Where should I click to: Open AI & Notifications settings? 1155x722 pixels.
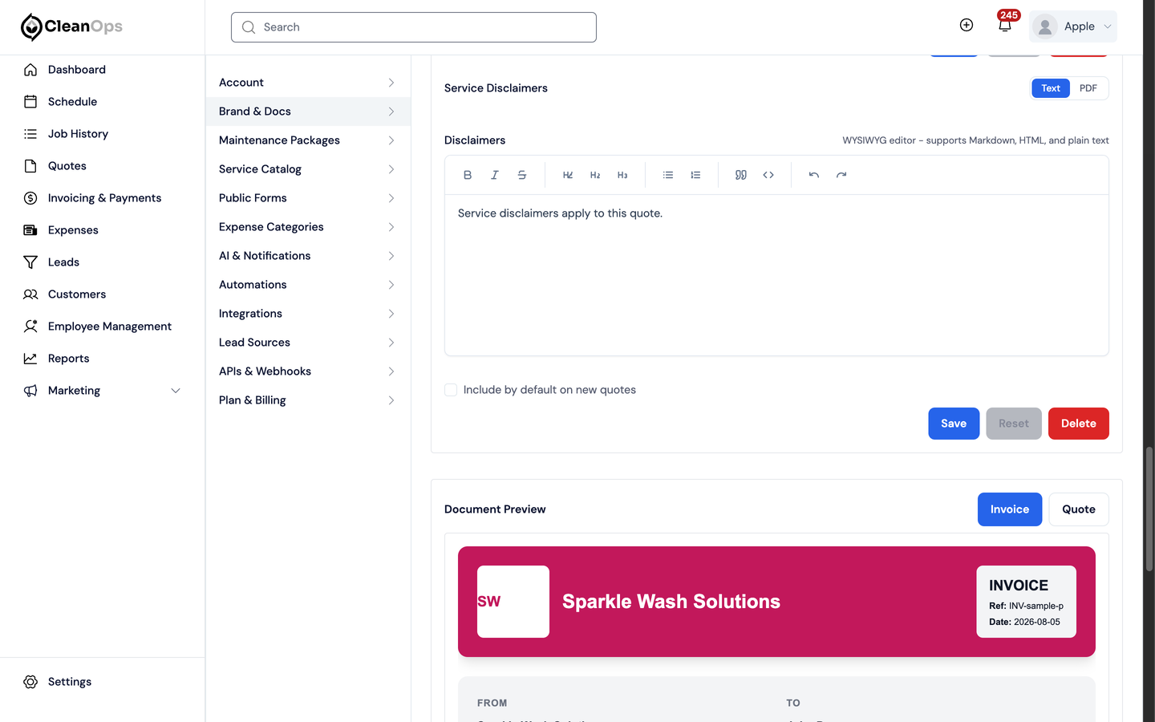click(308, 256)
